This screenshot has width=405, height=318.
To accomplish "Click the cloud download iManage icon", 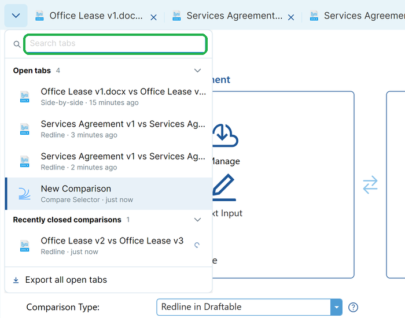I will pyautogui.click(x=225, y=135).
